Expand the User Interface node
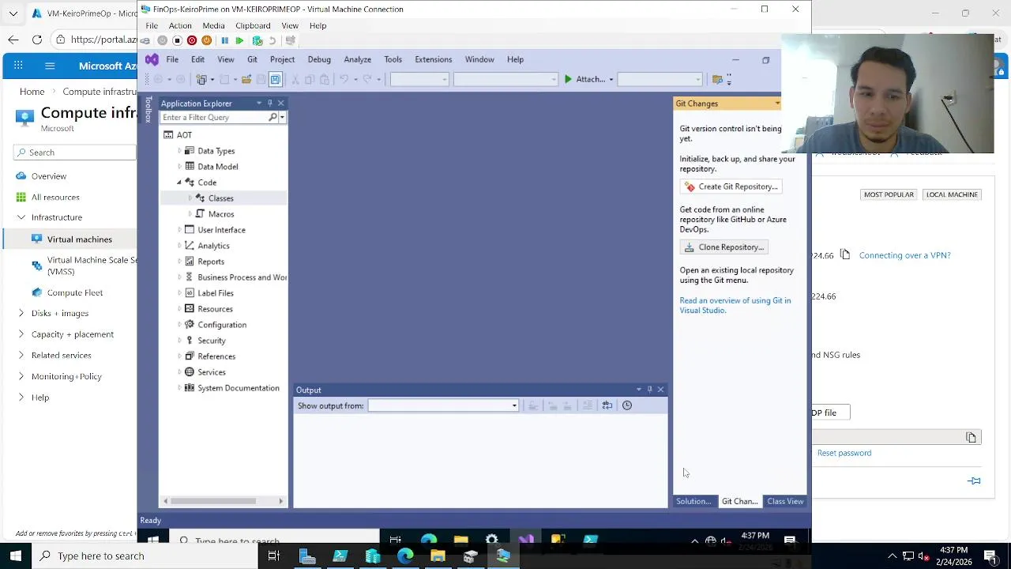Image resolution: width=1011 pixels, height=569 pixels. 179,230
